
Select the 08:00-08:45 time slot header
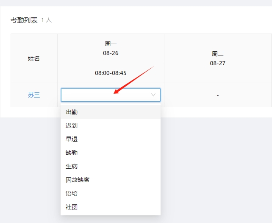click(x=111, y=73)
